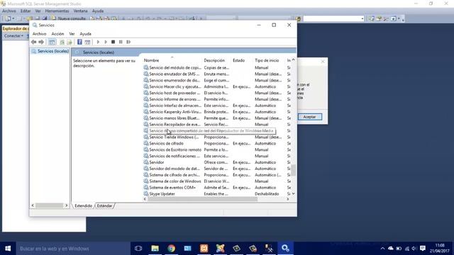Open Editar menu in SQL Server Management Studio
This screenshot has height=255, width=454.
[26, 11]
